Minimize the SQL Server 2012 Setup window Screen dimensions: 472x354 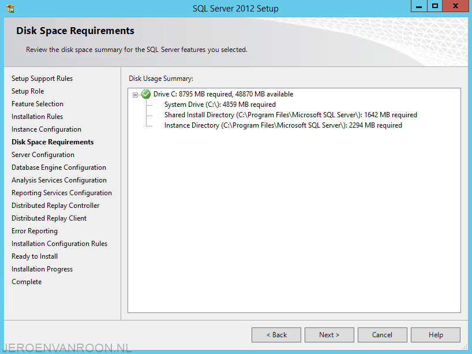[x=419, y=6]
